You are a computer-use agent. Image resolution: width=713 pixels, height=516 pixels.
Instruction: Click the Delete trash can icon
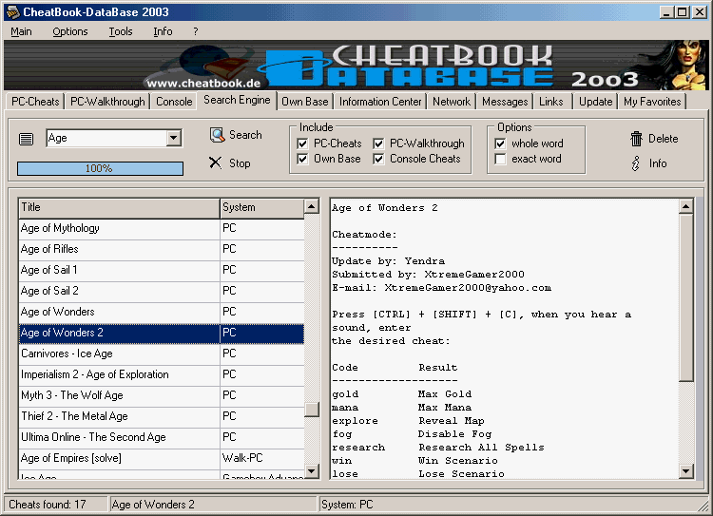(636, 139)
